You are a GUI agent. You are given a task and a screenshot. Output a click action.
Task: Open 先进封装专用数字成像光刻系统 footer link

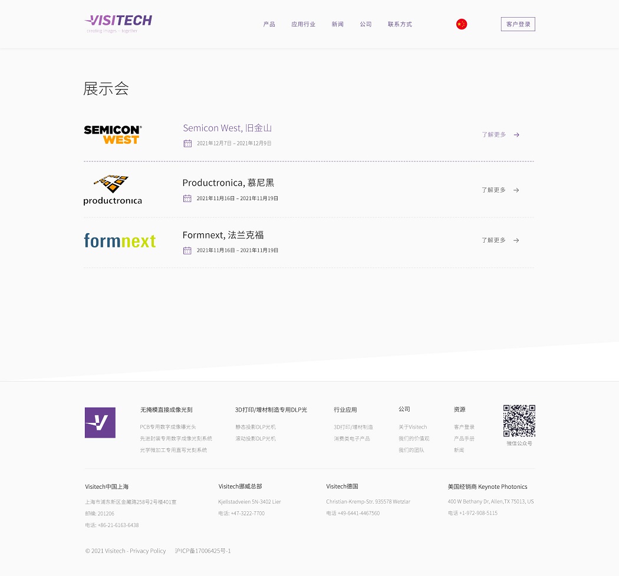pos(176,438)
